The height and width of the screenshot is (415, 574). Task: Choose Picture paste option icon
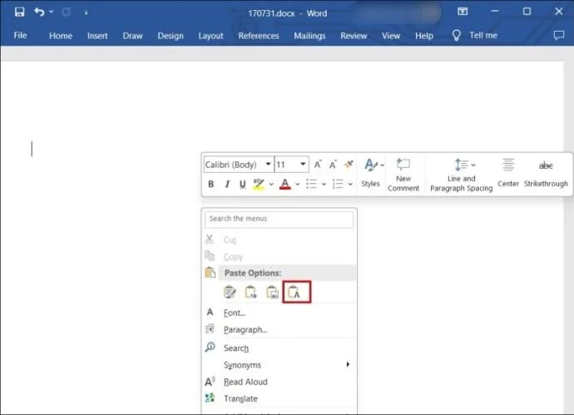[272, 292]
